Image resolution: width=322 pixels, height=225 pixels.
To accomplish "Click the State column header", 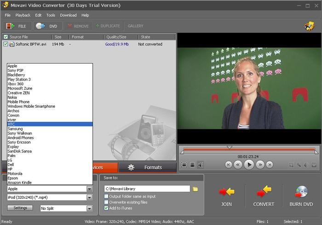I will (156, 37).
